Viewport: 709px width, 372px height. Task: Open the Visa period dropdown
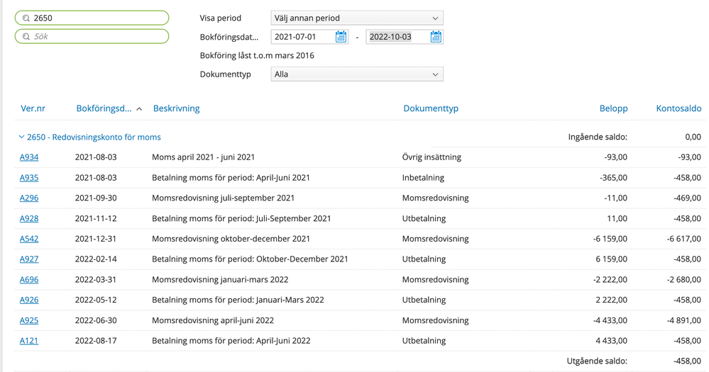pyautogui.click(x=356, y=18)
